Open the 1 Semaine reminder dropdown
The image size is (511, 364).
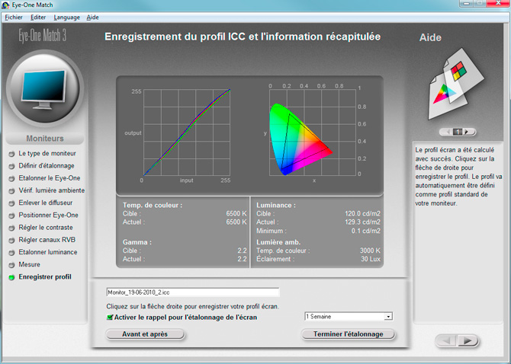tap(349, 317)
